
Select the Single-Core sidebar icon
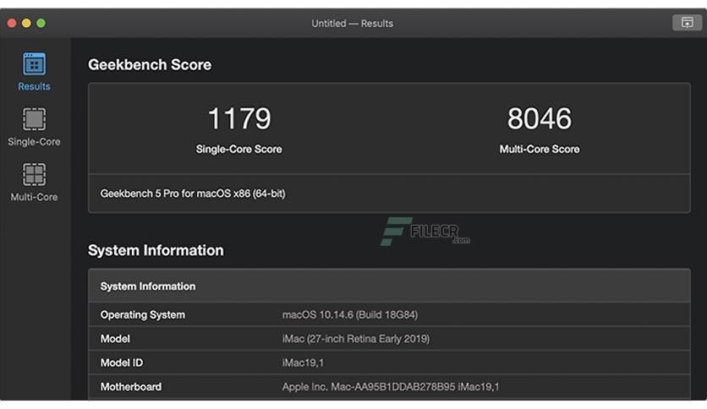pos(35,119)
